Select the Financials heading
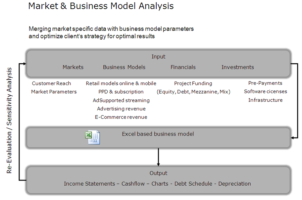 tap(183, 67)
